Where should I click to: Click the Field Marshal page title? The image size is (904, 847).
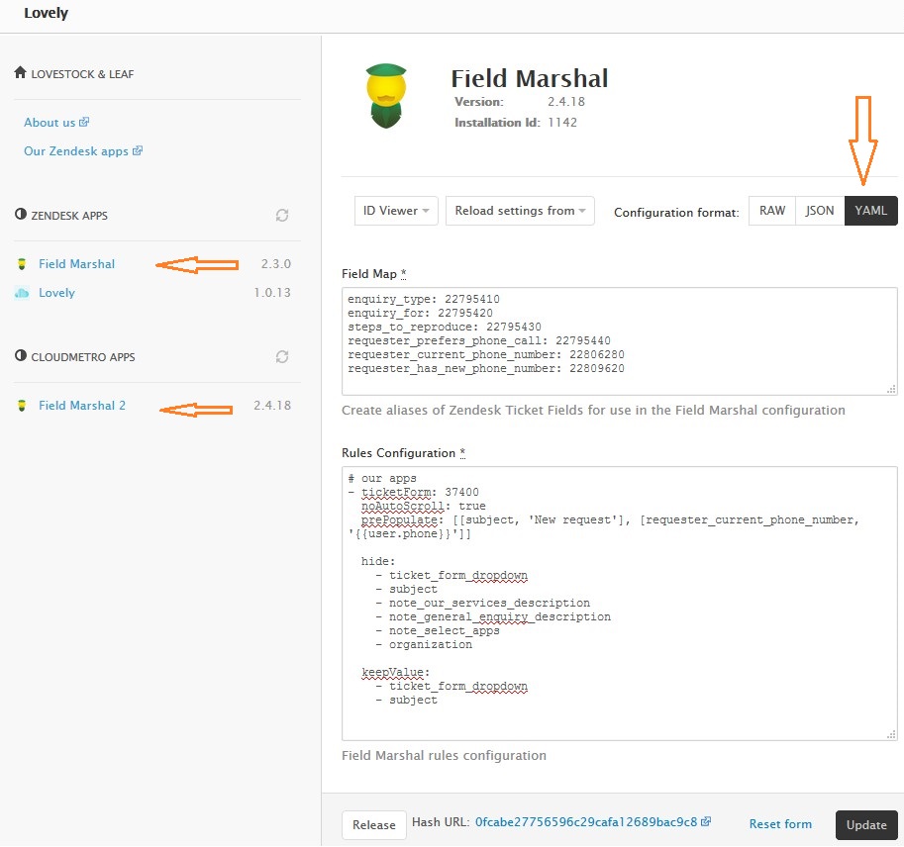click(530, 78)
